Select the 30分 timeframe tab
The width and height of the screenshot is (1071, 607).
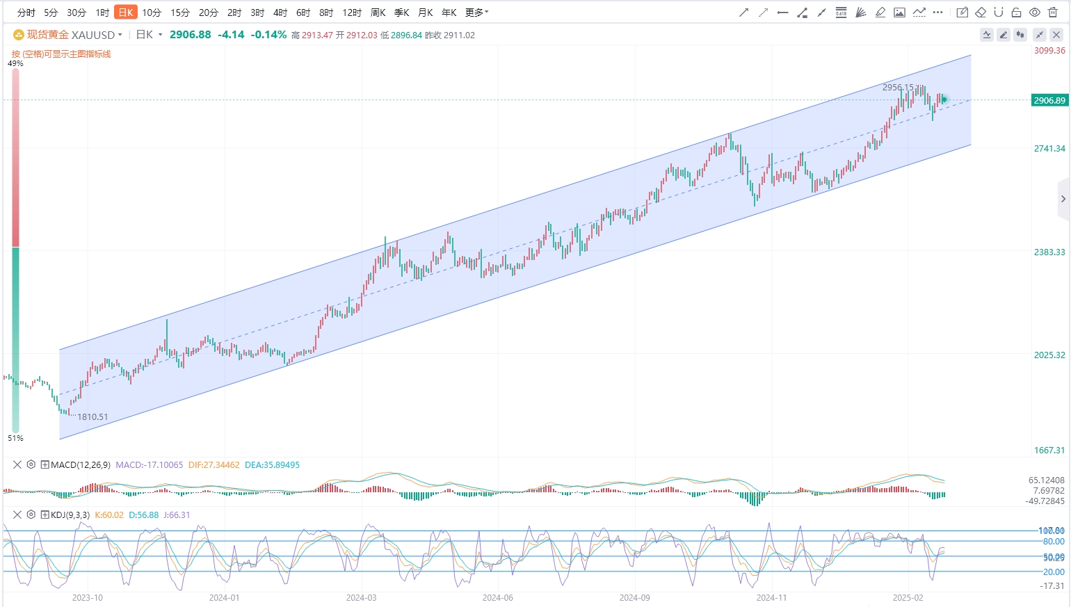click(76, 13)
